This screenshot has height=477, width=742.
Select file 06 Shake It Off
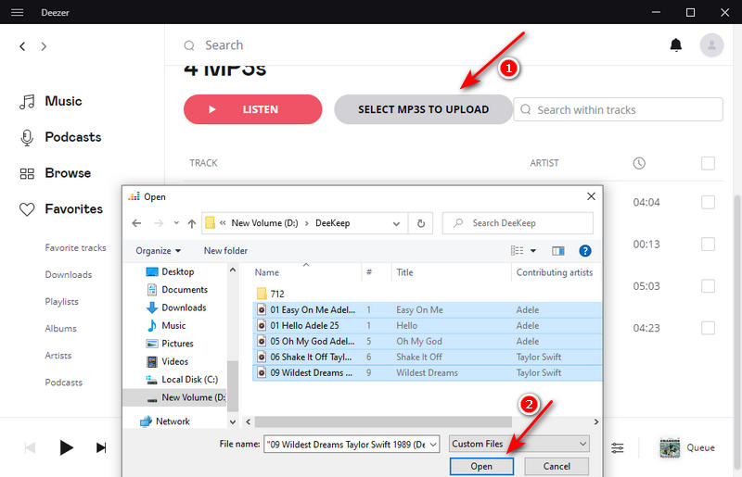428,357
